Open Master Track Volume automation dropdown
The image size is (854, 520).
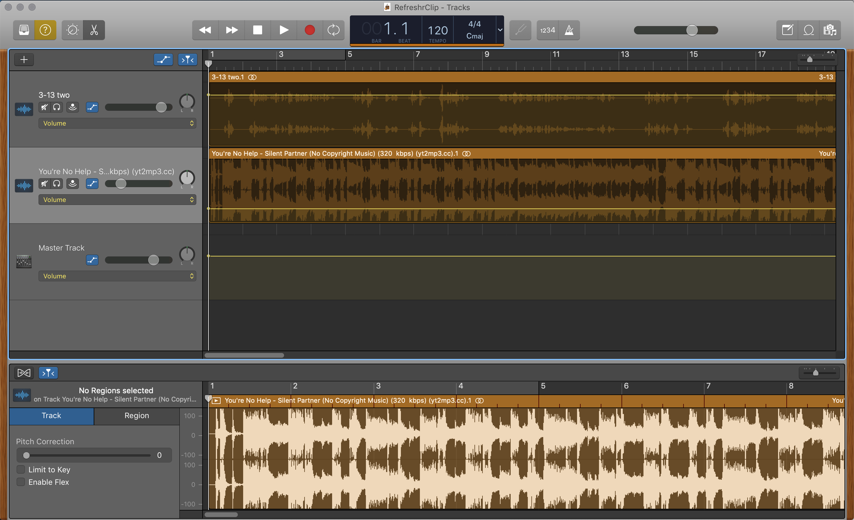117,276
